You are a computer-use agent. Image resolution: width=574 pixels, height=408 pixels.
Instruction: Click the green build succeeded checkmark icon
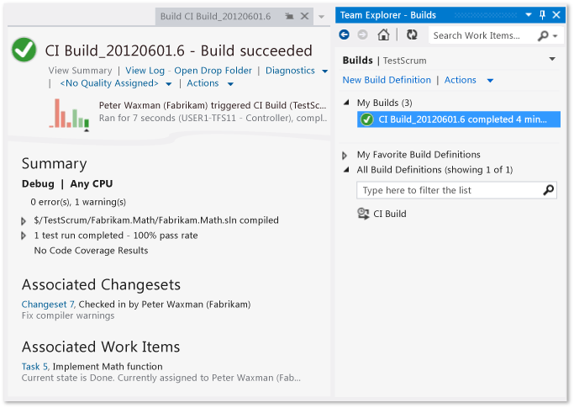tap(24, 50)
